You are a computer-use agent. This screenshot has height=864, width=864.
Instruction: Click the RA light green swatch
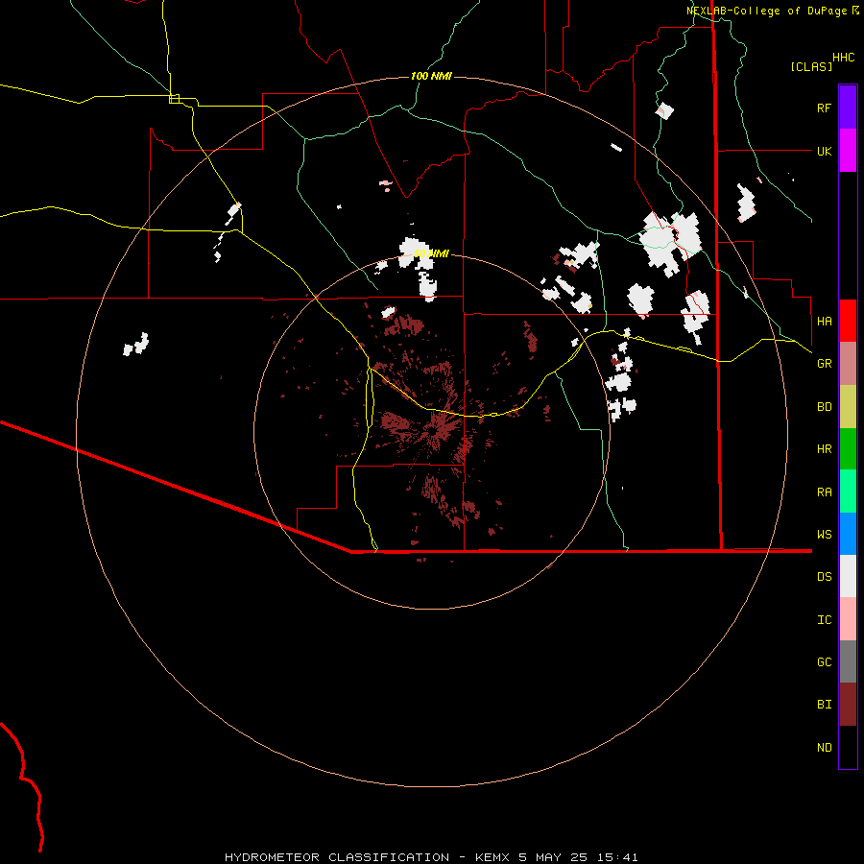(848, 492)
